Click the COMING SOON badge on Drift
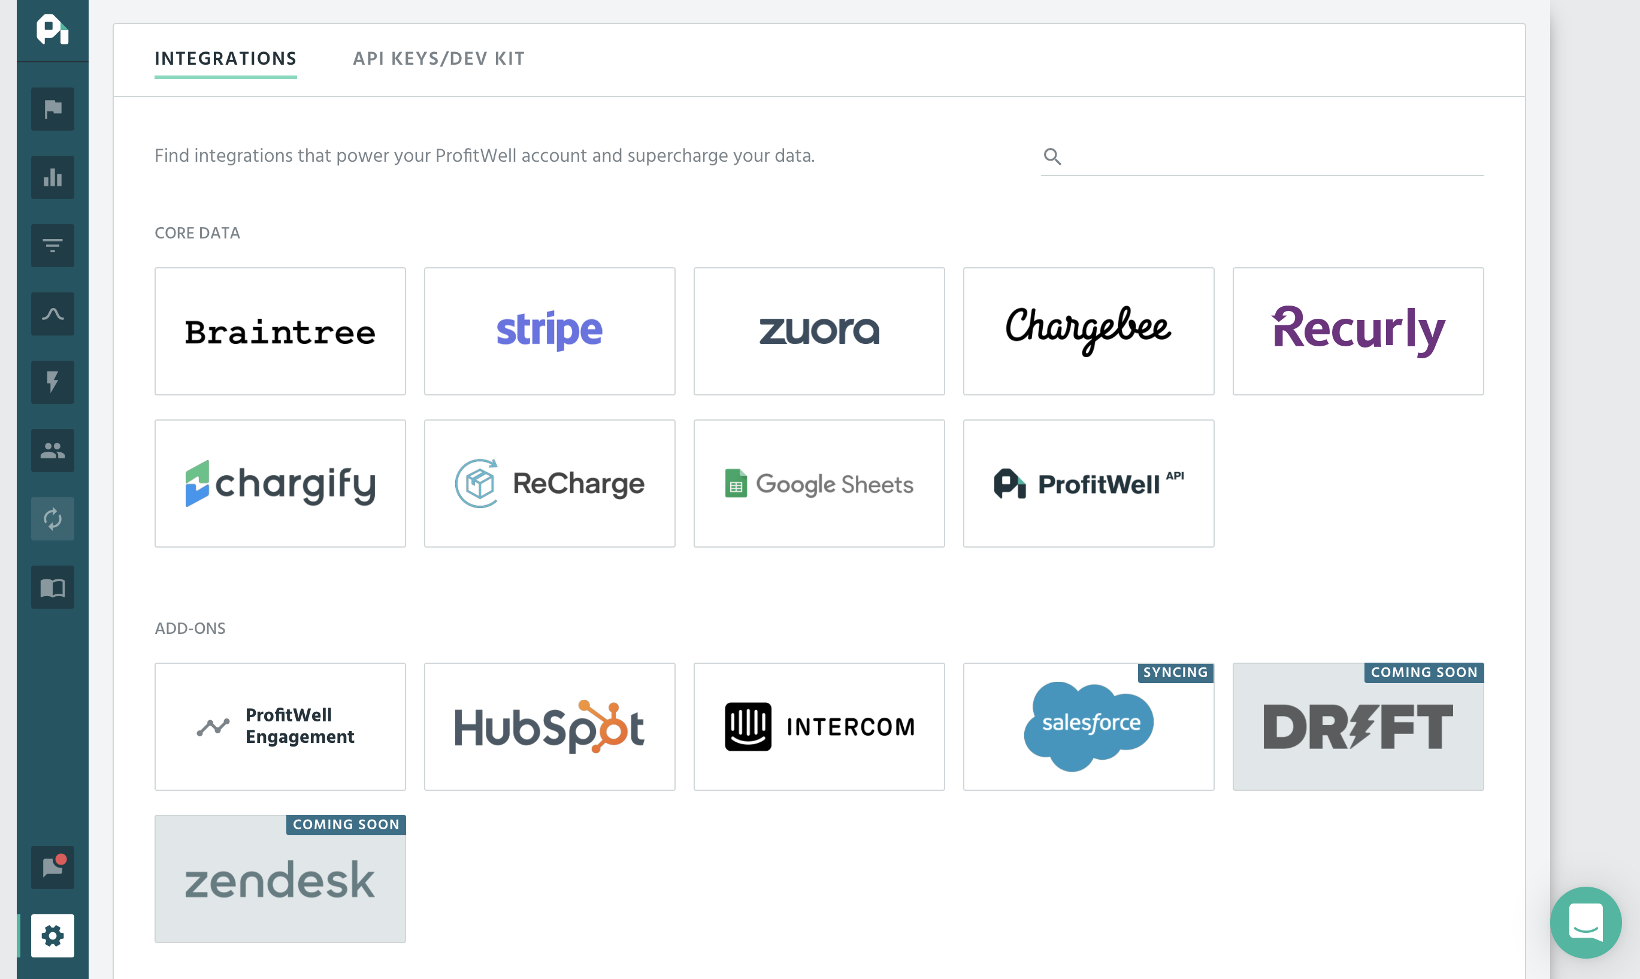Image resolution: width=1640 pixels, height=979 pixels. point(1424,673)
